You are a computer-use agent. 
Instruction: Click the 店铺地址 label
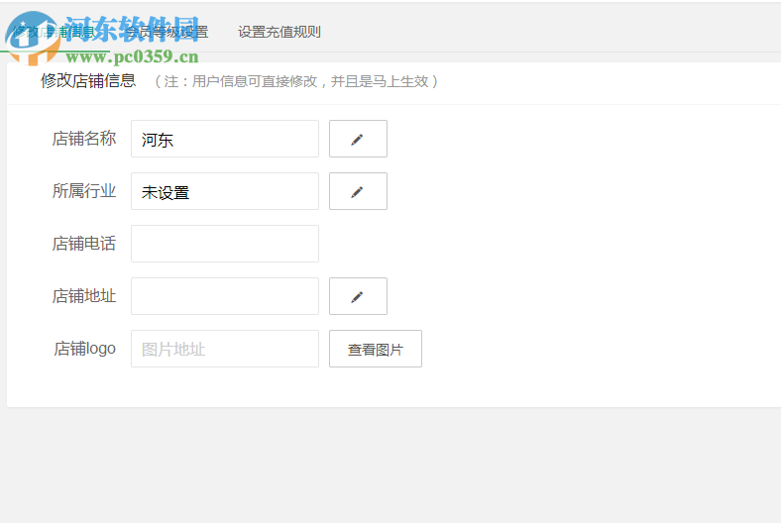tap(84, 295)
